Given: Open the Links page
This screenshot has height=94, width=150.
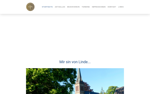Looking at the screenshot, I should coord(121,7).
